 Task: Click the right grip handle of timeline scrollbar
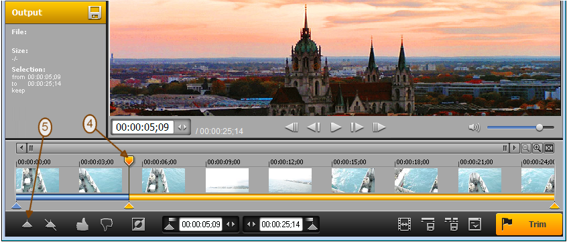(505, 148)
